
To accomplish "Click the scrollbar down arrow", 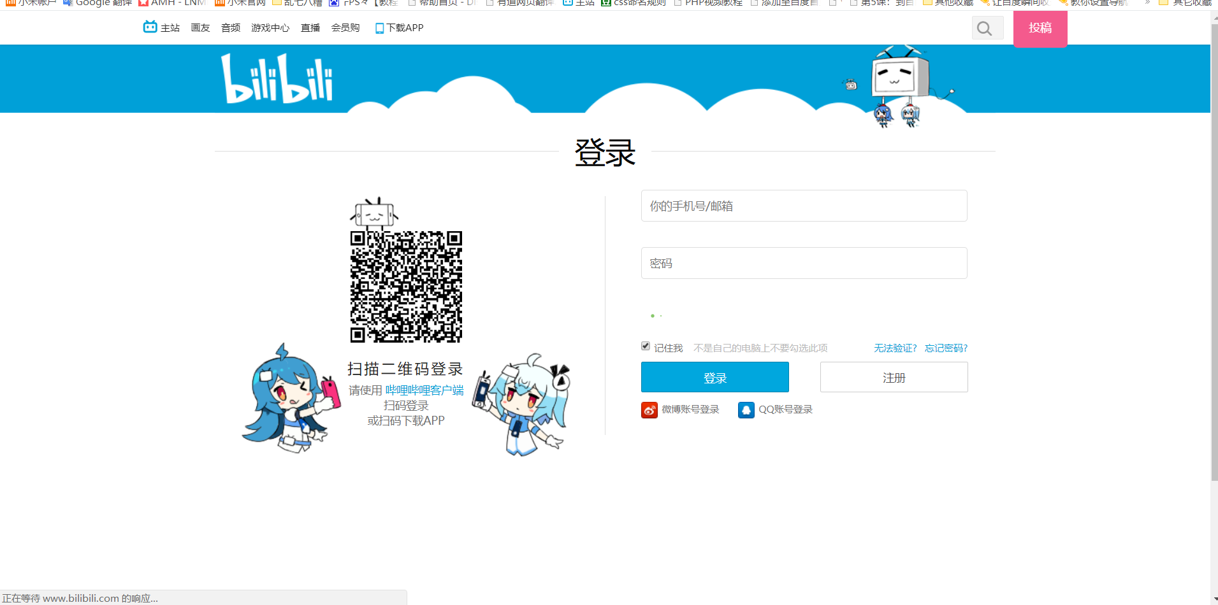I will [1214, 601].
